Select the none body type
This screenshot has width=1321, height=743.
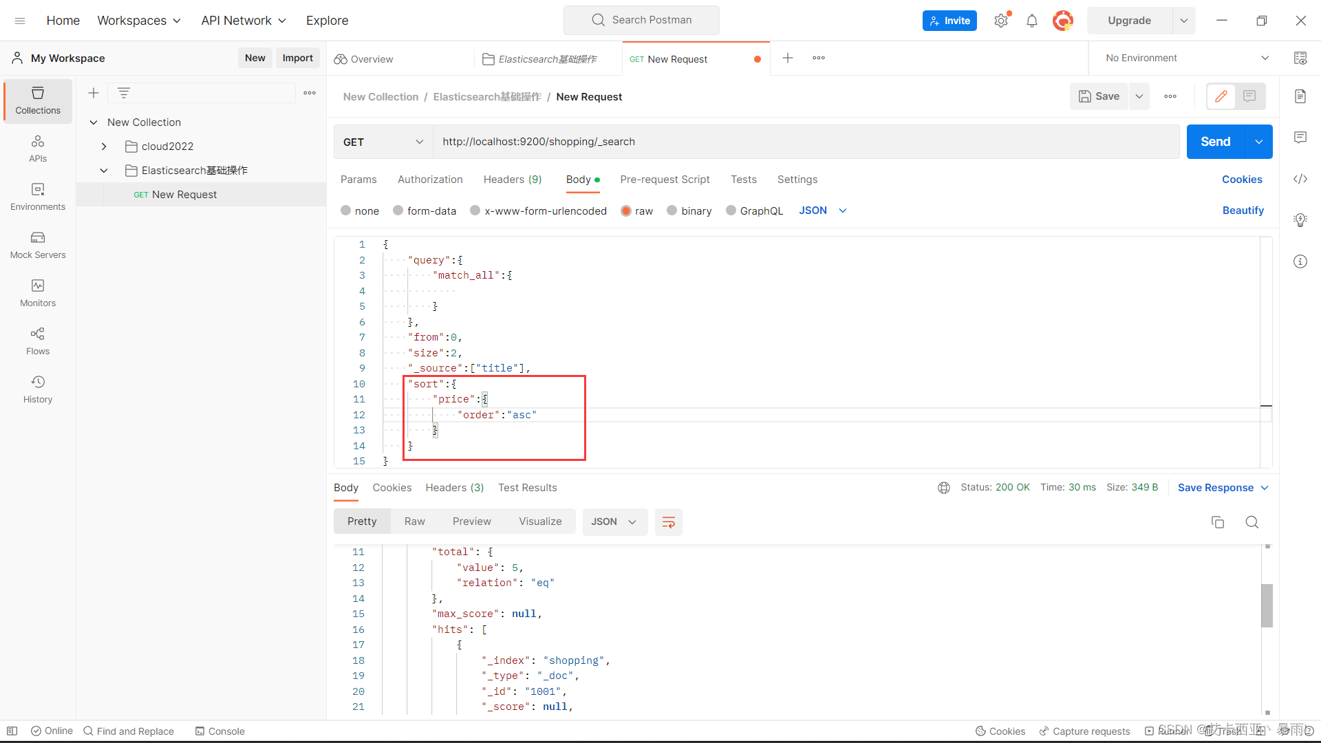(346, 211)
